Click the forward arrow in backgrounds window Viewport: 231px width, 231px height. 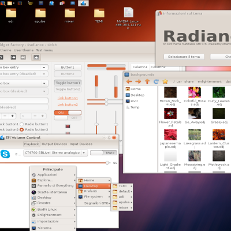coord(138,81)
